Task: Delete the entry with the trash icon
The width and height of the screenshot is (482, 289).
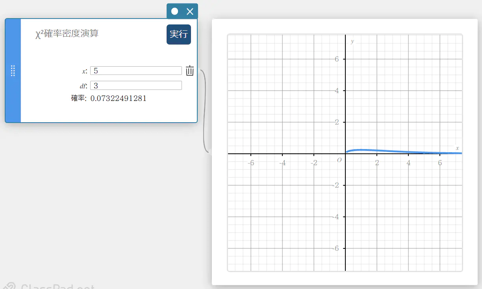Action: point(190,71)
